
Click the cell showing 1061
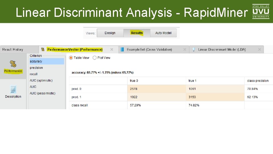[x=215, y=89]
